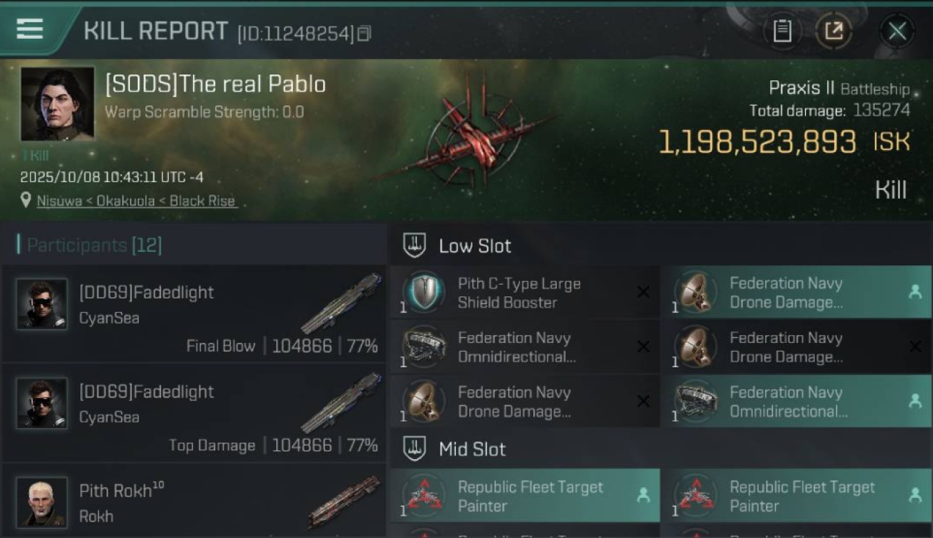This screenshot has width=933, height=538.
Task: Click the share kill report icon
Action: 833,31
